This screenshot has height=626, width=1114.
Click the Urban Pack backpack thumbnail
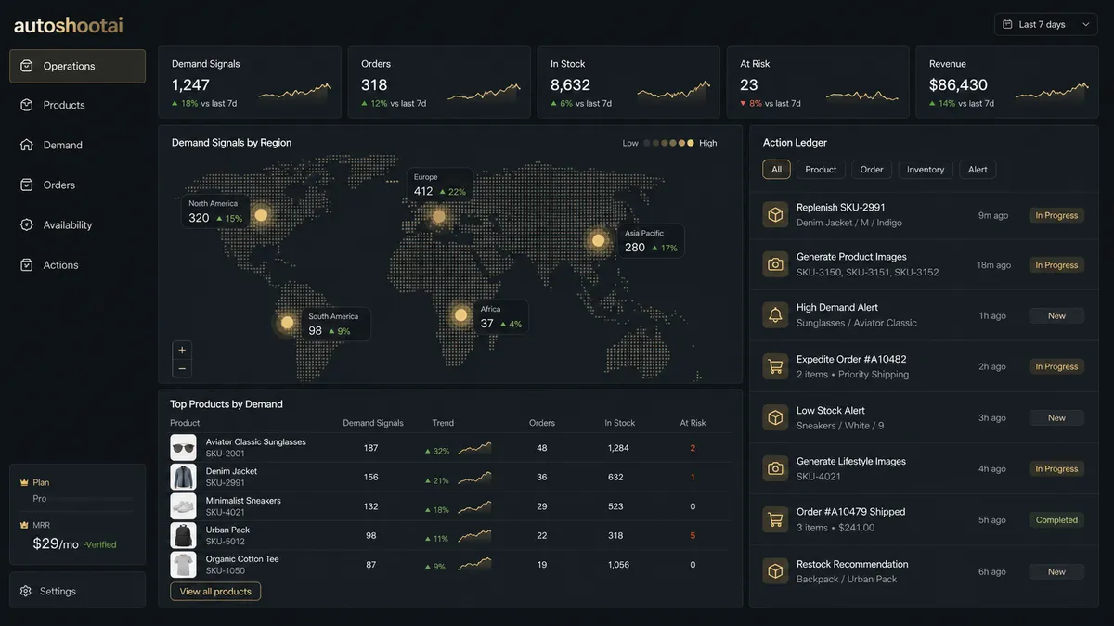click(183, 535)
